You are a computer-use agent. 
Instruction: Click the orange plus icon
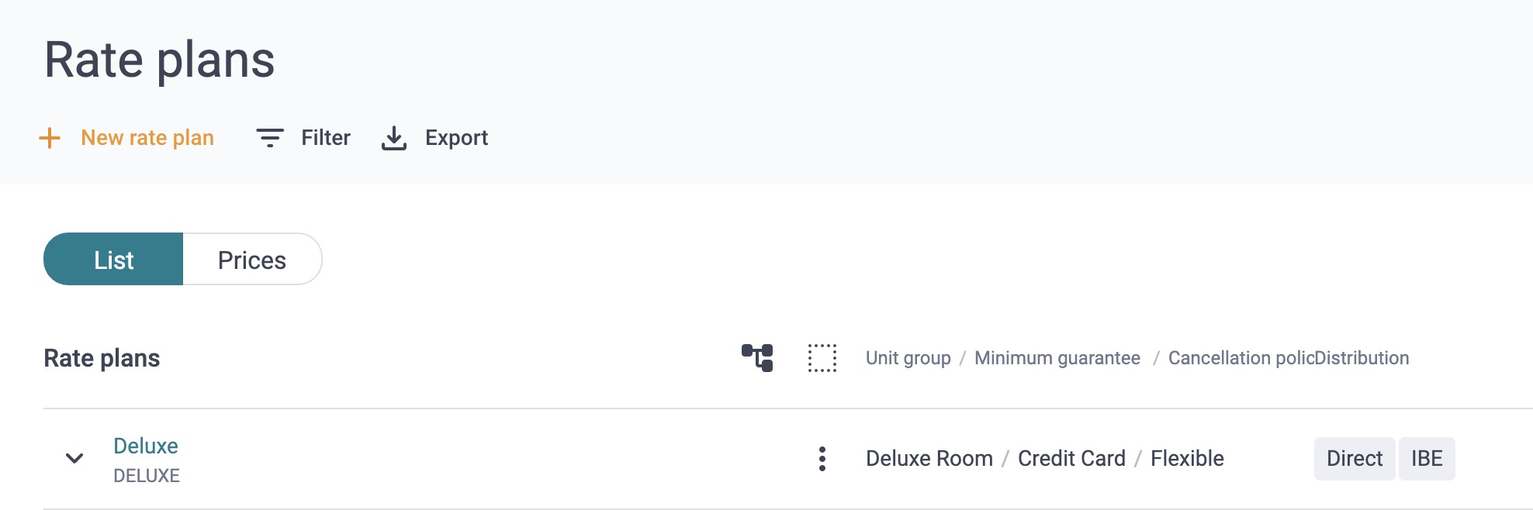coord(50,138)
